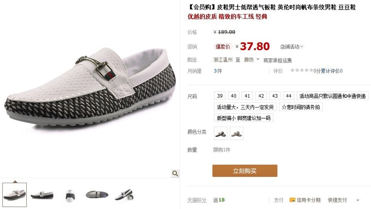Click the credit card installment icon
The image size is (371, 209).
[x=292, y=200]
